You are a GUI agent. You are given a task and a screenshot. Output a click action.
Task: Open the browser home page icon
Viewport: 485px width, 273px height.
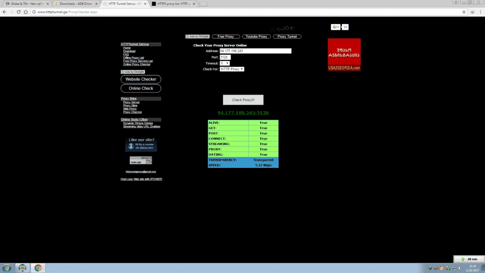click(26, 12)
